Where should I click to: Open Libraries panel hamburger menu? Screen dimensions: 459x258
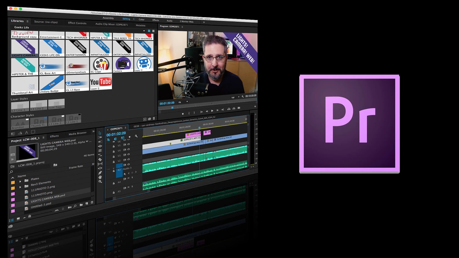click(x=28, y=21)
